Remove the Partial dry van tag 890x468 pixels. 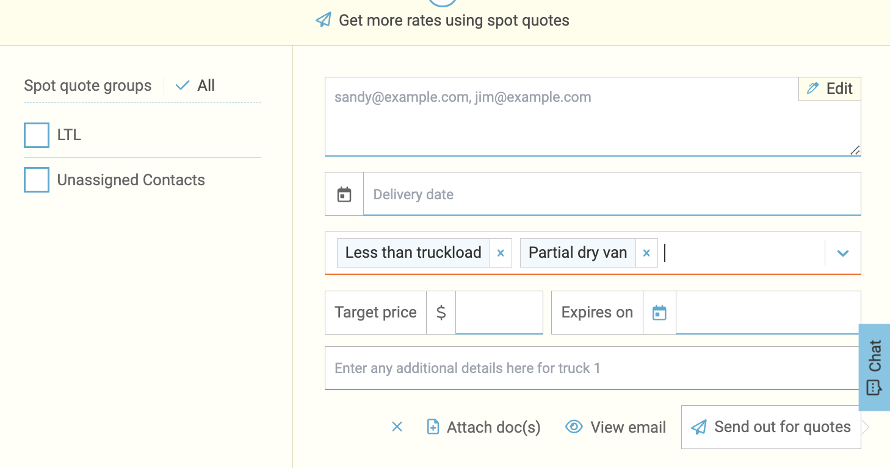[x=646, y=253]
